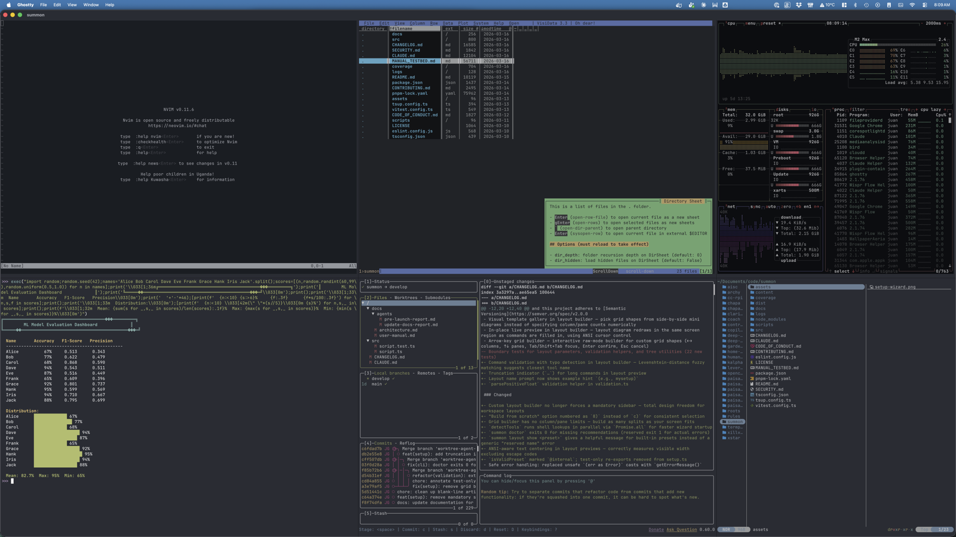Open the Column menu in VisiData

(x=417, y=23)
